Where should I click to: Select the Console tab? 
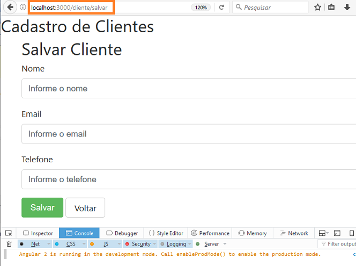click(79, 233)
